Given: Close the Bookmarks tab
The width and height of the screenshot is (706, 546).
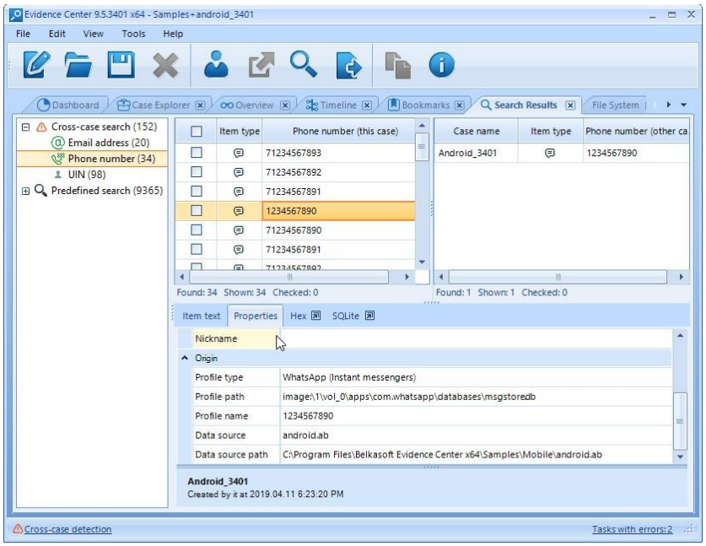Looking at the screenshot, I should pos(459,105).
